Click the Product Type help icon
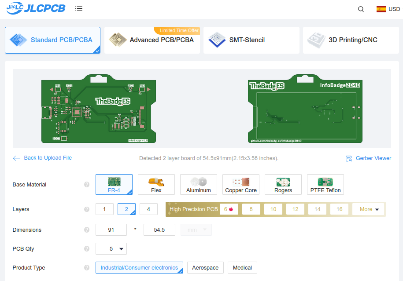The height and width of the screenshot is (281, 403). [x=87, y=268]
